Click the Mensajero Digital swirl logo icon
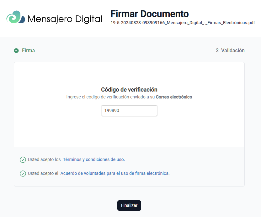Screen dimensions: 261x217 click(x=16, y=18)
